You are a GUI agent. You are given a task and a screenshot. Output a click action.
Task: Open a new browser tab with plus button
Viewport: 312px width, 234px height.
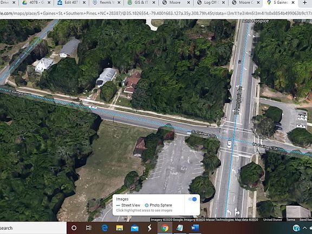point(304,3)
